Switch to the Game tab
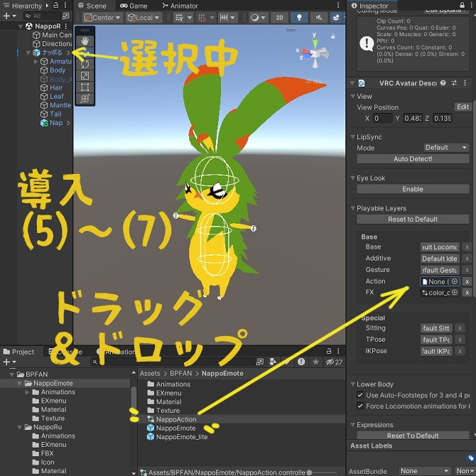The width and height of the screenshot is (476, 476). 134,6
